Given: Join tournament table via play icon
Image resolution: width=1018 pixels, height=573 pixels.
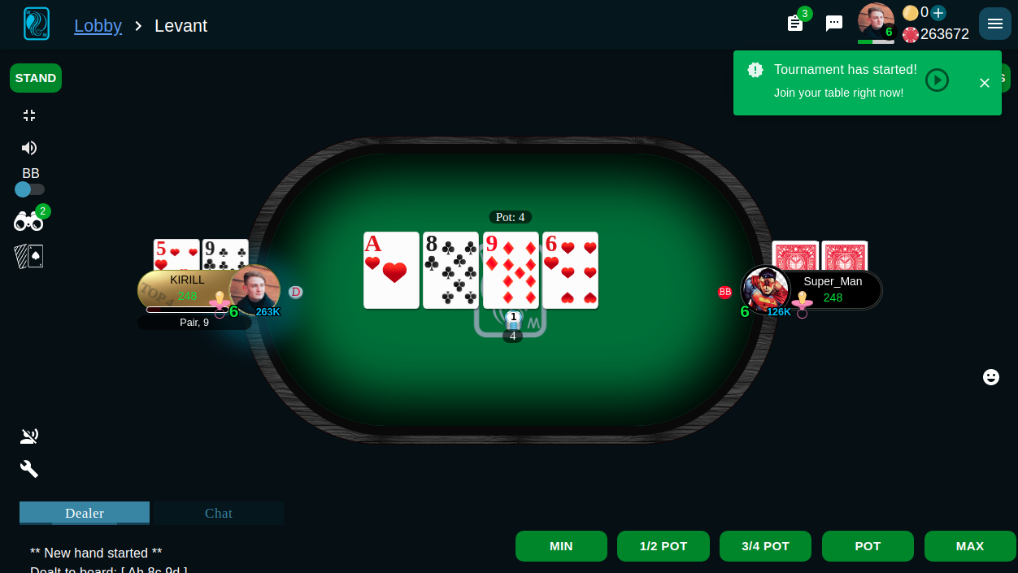Looking at the screenshot, I should pyautogui.click(x=938, y=80).
